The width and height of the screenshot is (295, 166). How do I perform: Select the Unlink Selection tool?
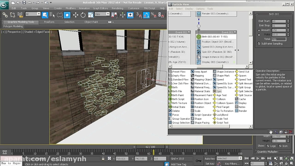tap(12, 15)
